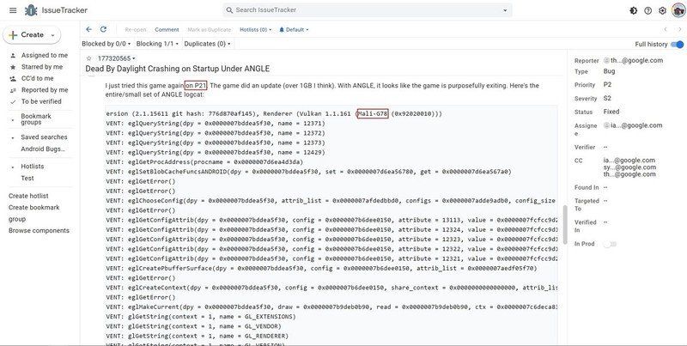The image size is (687, 346).
Task: Open Starred by me list
Action: (41, 66)
